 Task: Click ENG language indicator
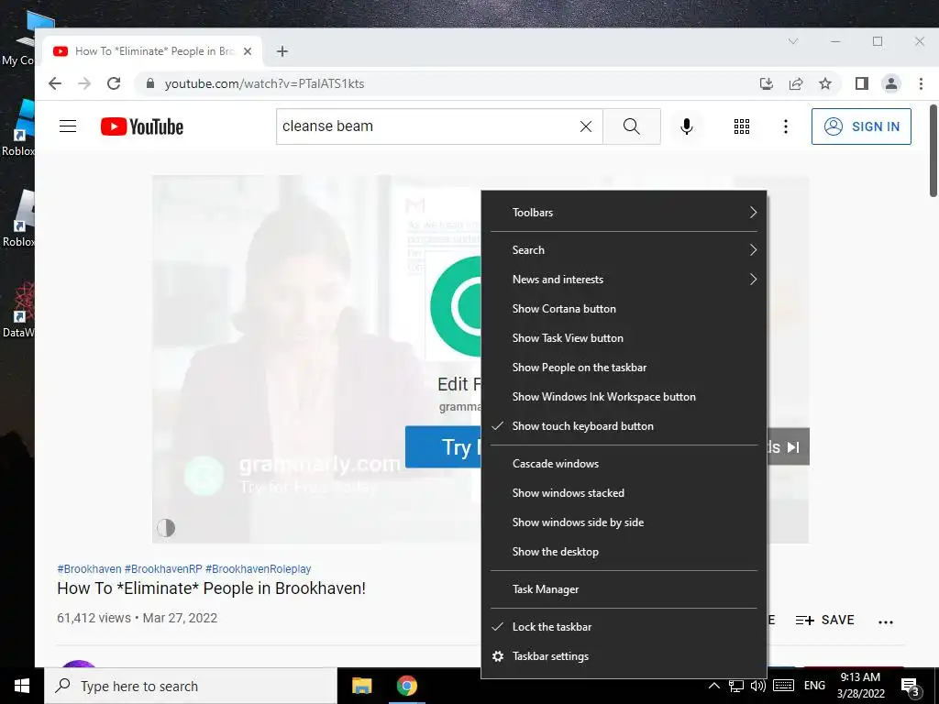click(x=814, y=686)
